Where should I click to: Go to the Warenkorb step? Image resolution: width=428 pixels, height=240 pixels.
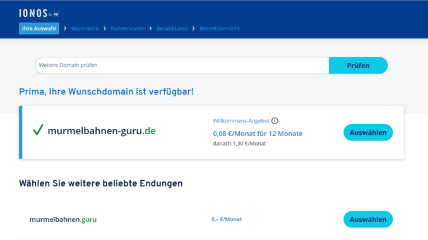[85, 28]
